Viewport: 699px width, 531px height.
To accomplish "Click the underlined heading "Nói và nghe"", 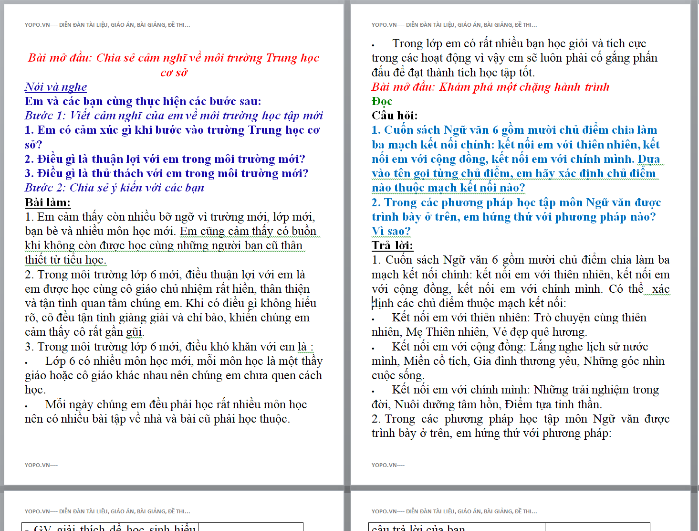I will (x=56, y=87).
